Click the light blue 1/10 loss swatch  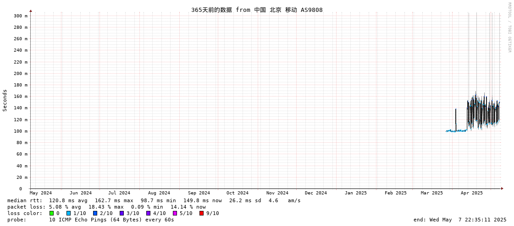[x=68, y=213]
